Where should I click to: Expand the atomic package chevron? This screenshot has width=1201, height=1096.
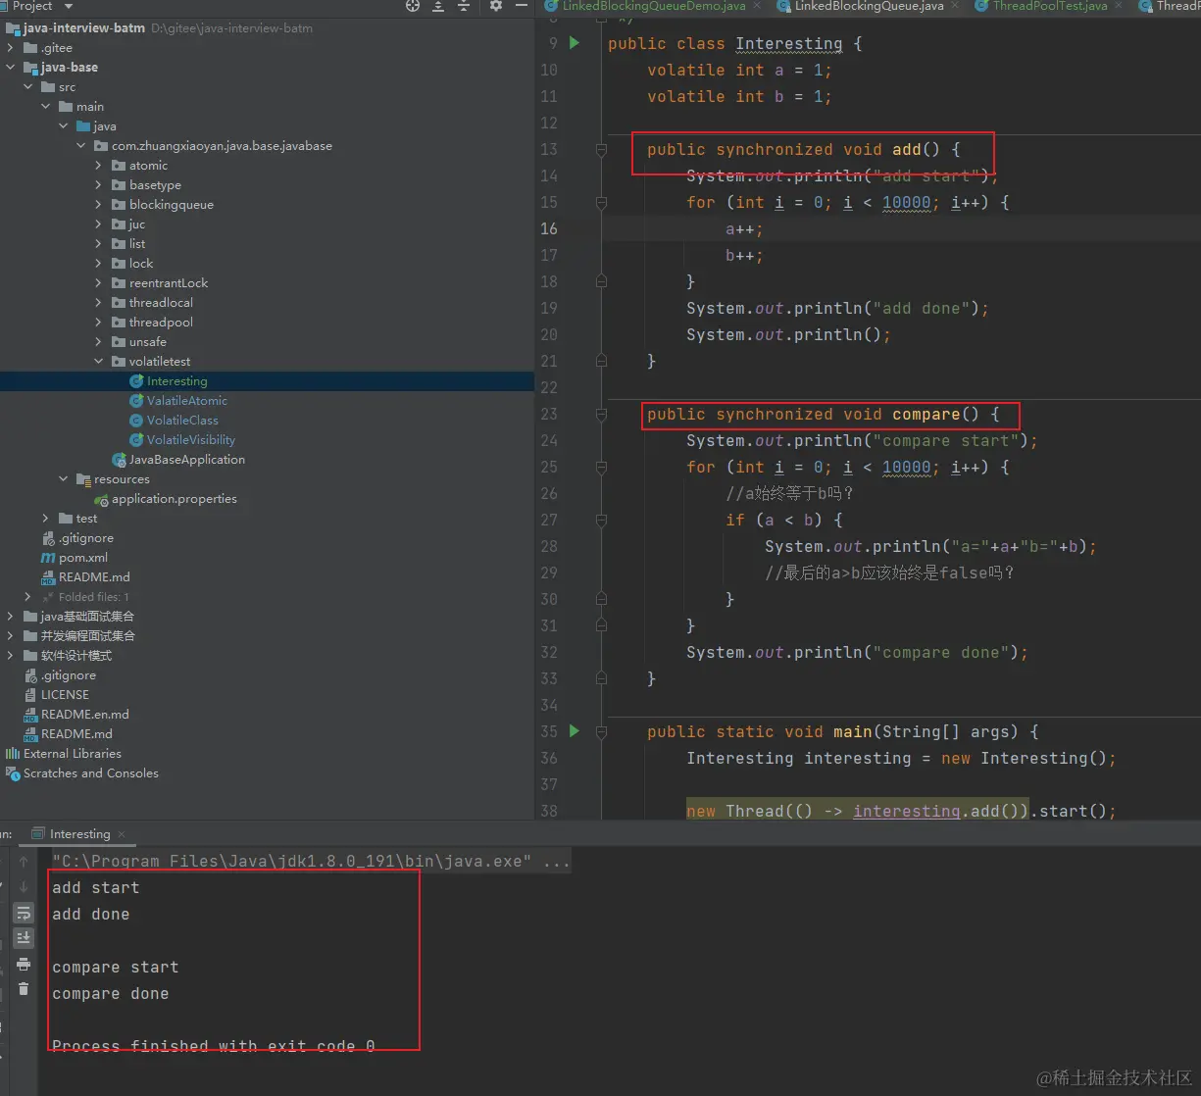click(99, 166)
